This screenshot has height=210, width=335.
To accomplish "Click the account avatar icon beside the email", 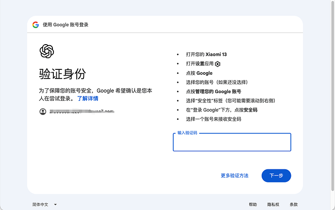I will (43, 112).
